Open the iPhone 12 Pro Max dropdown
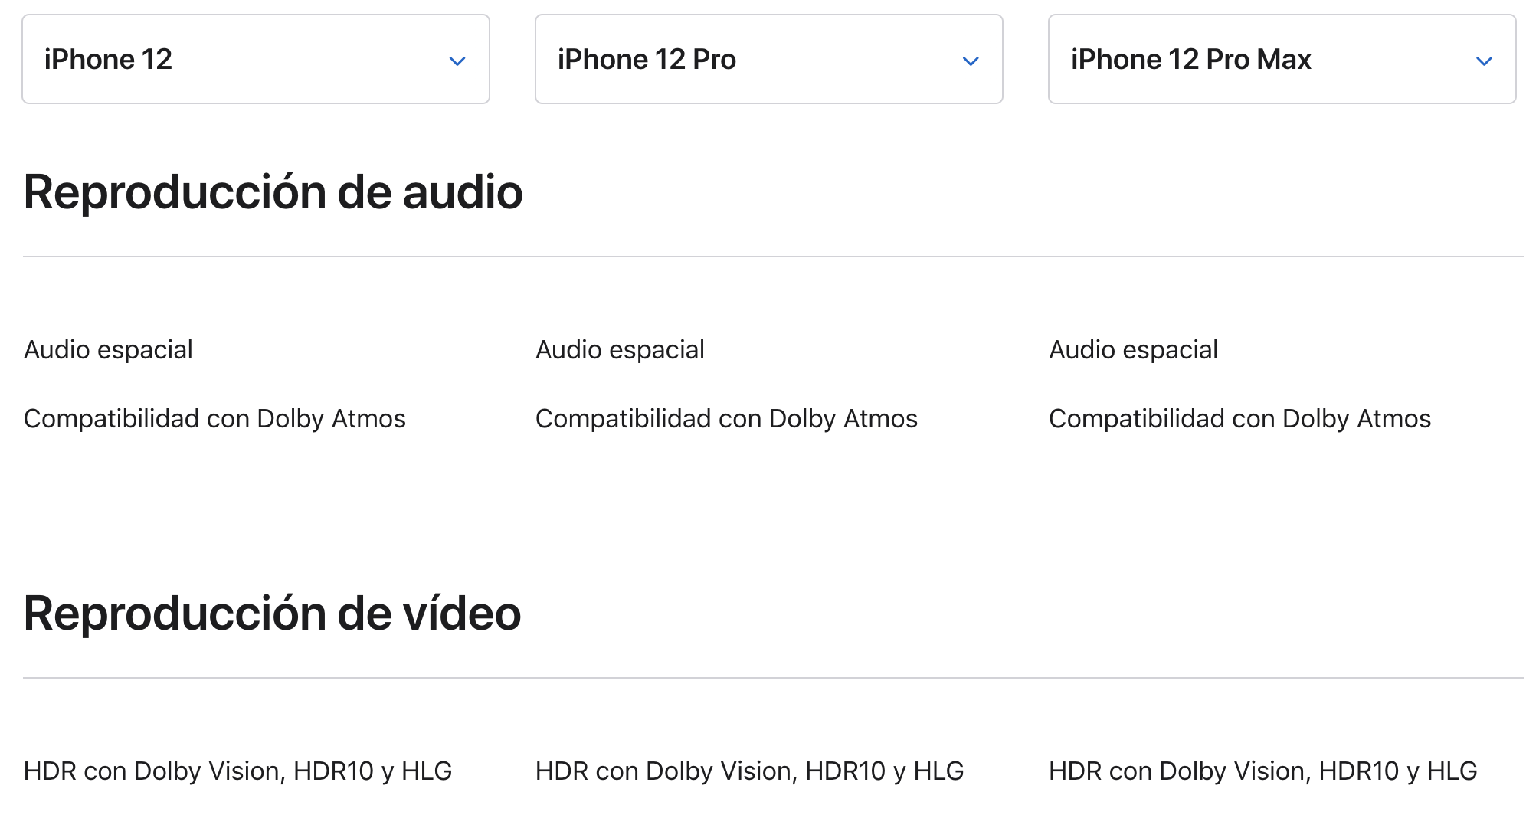This screenshot has height=838, width=1526. (1282, 59)
